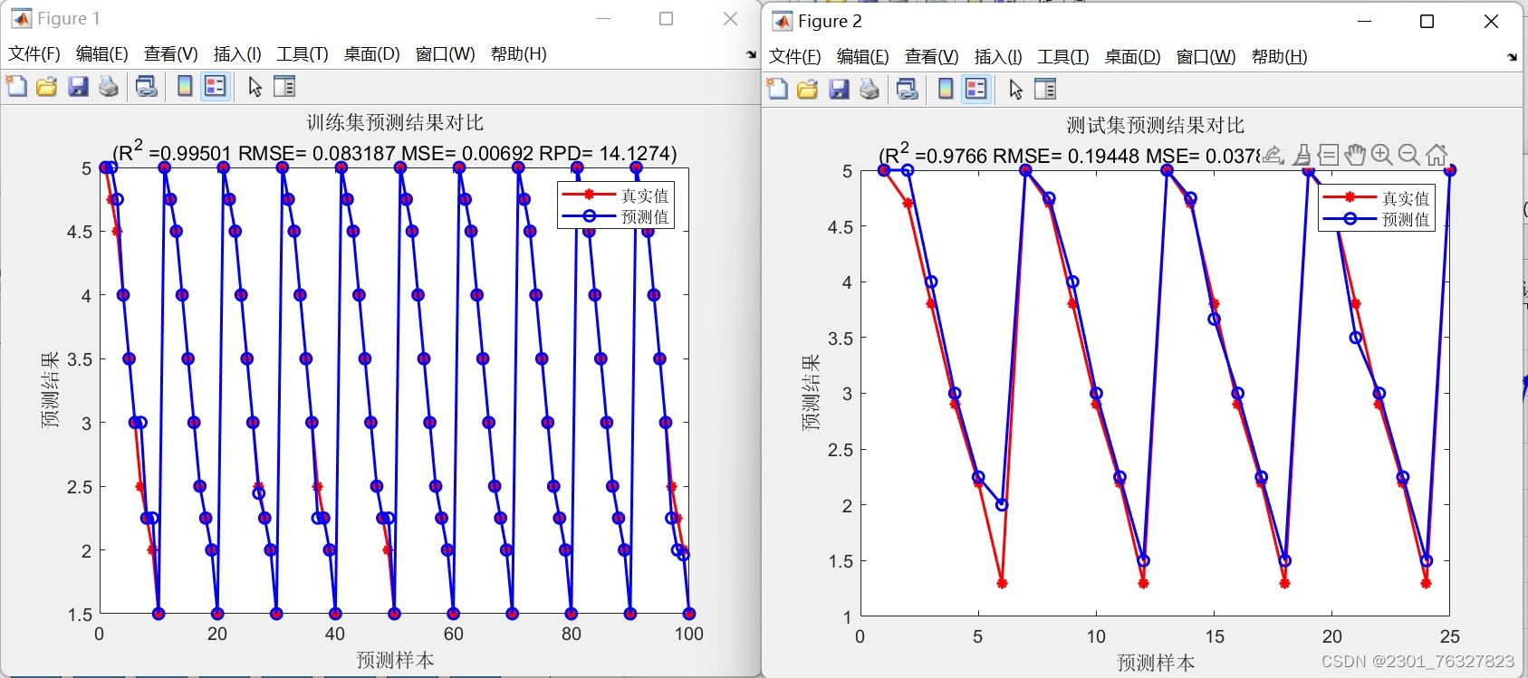Save Figure 2 using the floppy disk icon
This screenshot has width=1528, height=678.
pyautogui.click(x=839, y=90)
